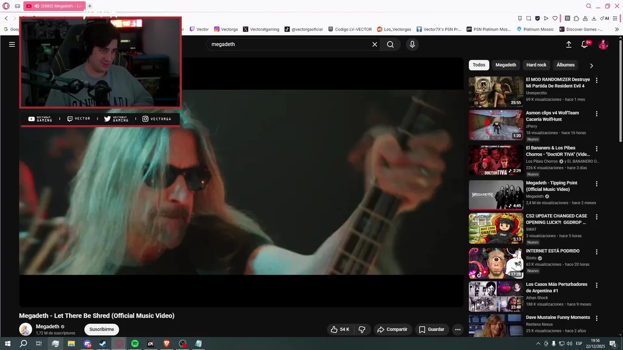623x350 pixels.
Task: Open the Megadeth channel avatar
Action: 25,329
